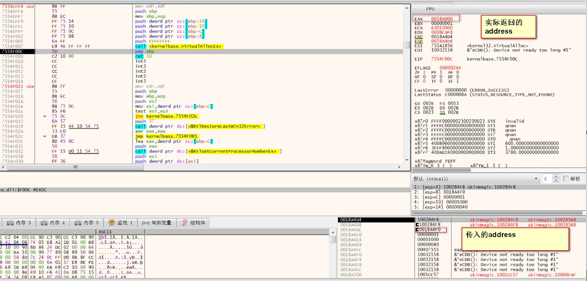
Task: Switch to the 内存 4 dump tab
Action: (53, 222)
